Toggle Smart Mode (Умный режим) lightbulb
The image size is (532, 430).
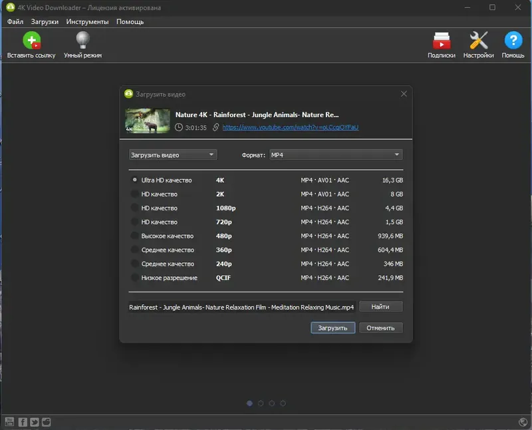tap(82, 40)
